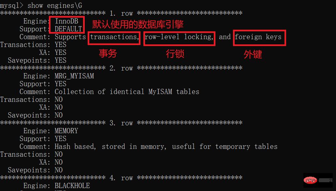Click the mysql> prompt
Viewport: 336px width, 191px height.
tap(12, 5)
